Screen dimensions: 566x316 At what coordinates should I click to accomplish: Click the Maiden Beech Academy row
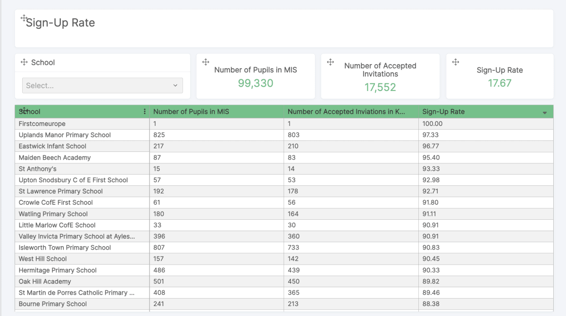point(55,158)
